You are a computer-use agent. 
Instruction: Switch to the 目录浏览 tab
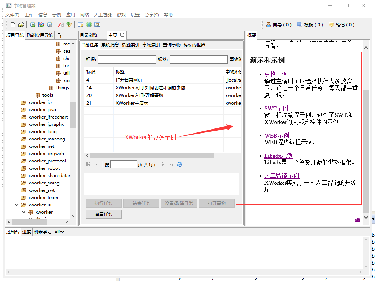pos(89,35)
